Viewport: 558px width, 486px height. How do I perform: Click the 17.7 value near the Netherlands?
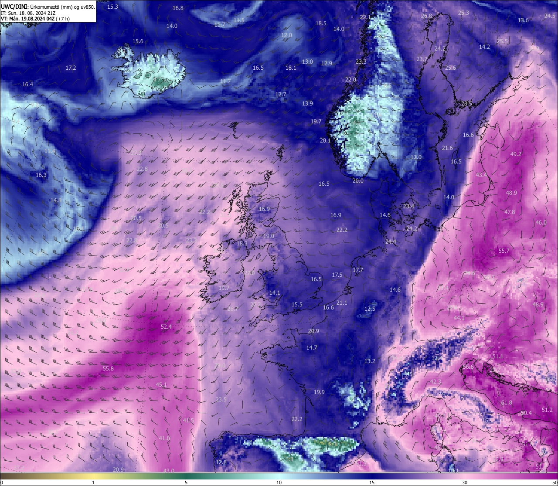tap(357, 270)
